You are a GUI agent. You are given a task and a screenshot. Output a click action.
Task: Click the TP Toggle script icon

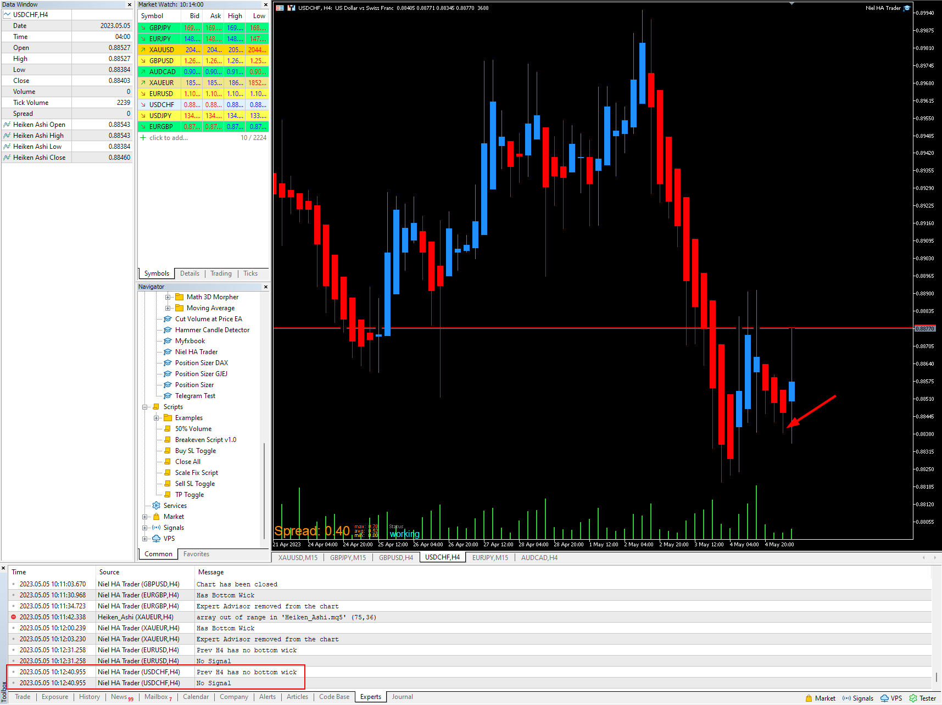(168, 495)
